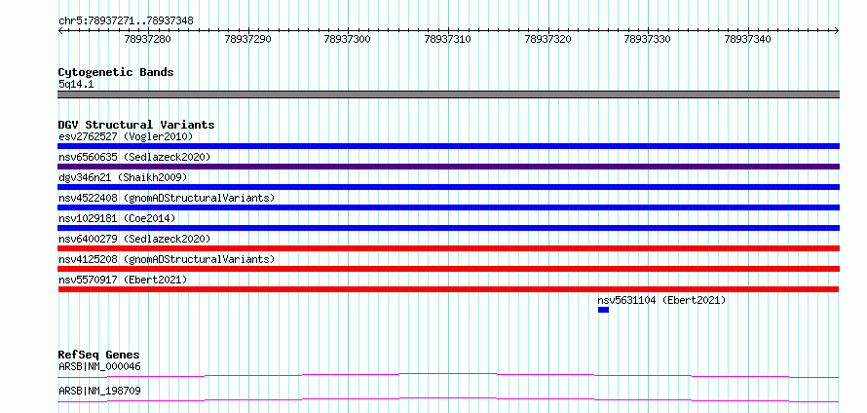867x413 pixels.
Task: Click the ruler position 78937340
Action: 747,39
